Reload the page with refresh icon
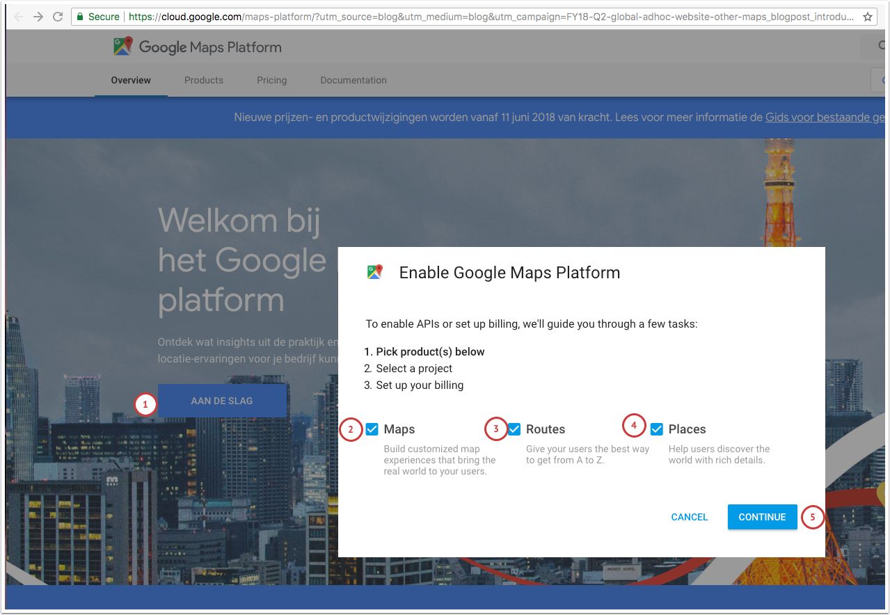Screen dimensions: 890x615 click(x=58, y=17)
